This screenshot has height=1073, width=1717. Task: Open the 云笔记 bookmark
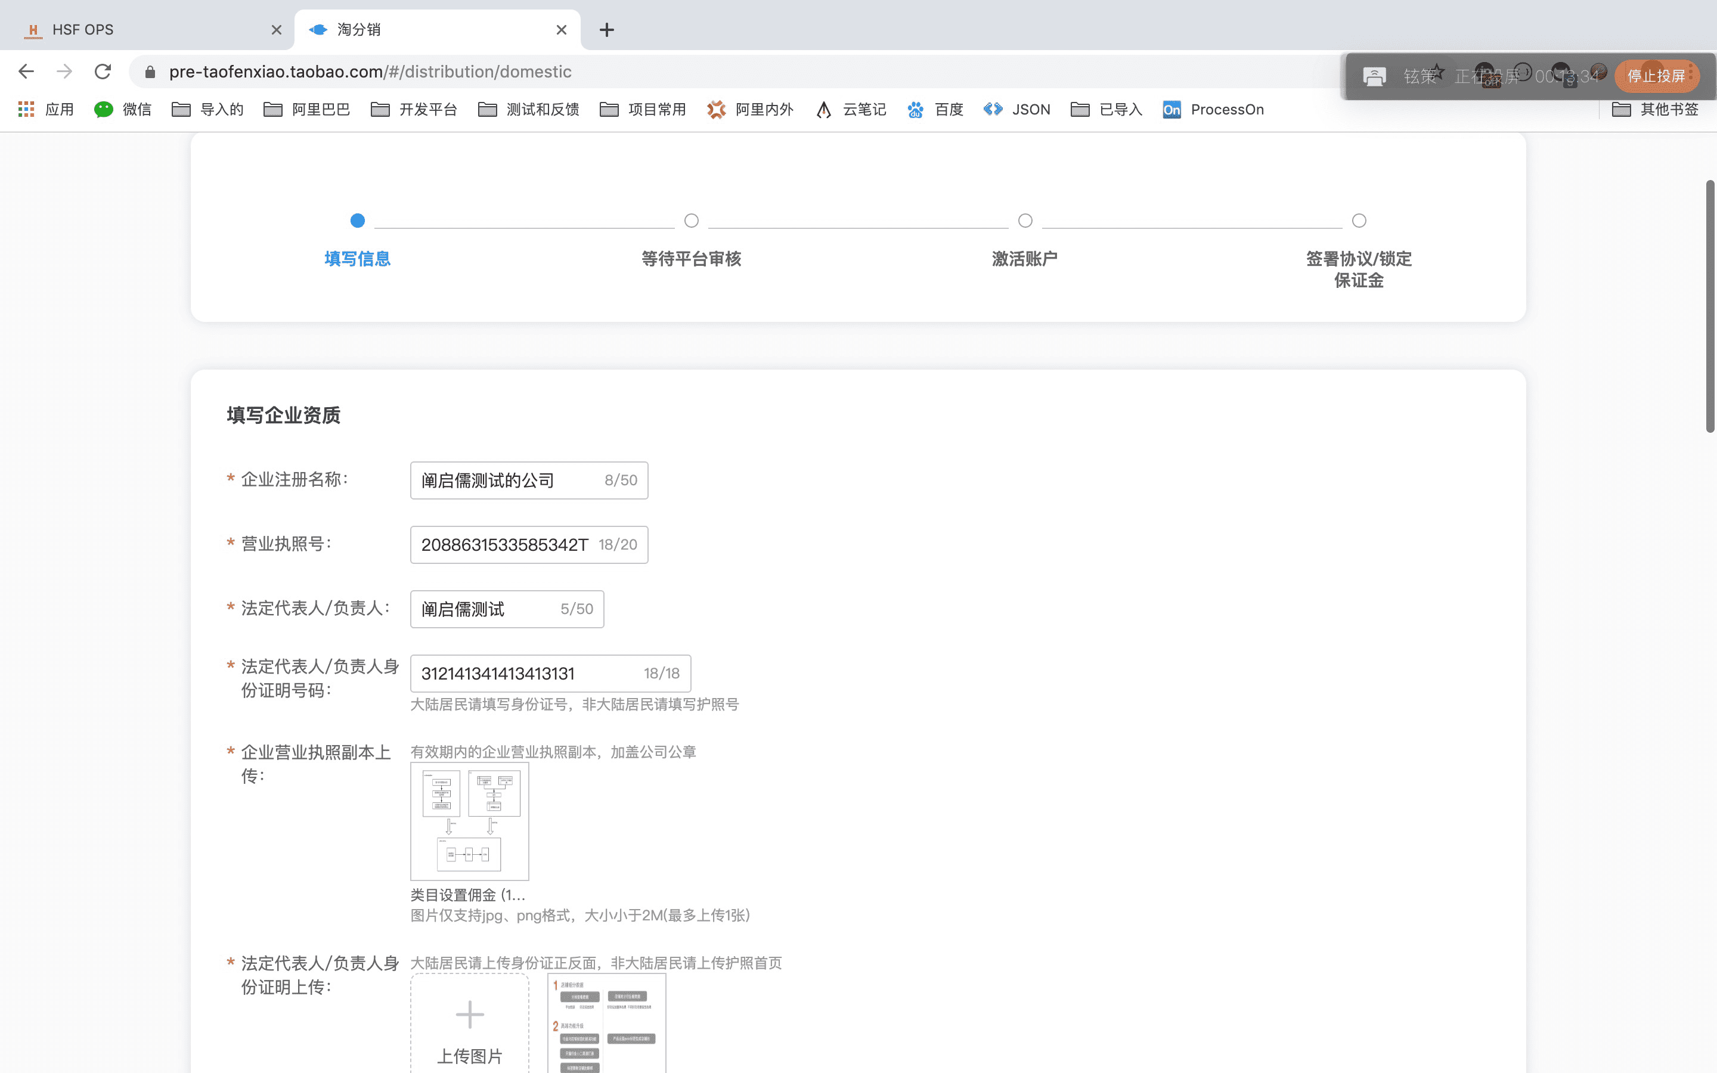pos(851,109)
